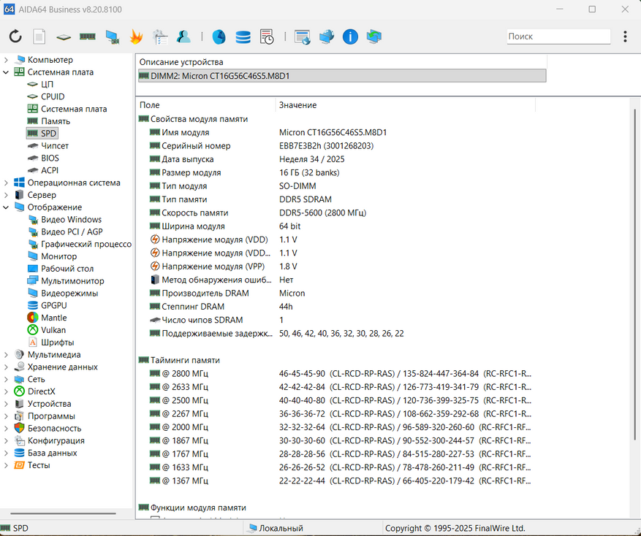Select Рабочий стол tree item
Image resolution: width=641 pixels, height=536 pixels.
67,269
